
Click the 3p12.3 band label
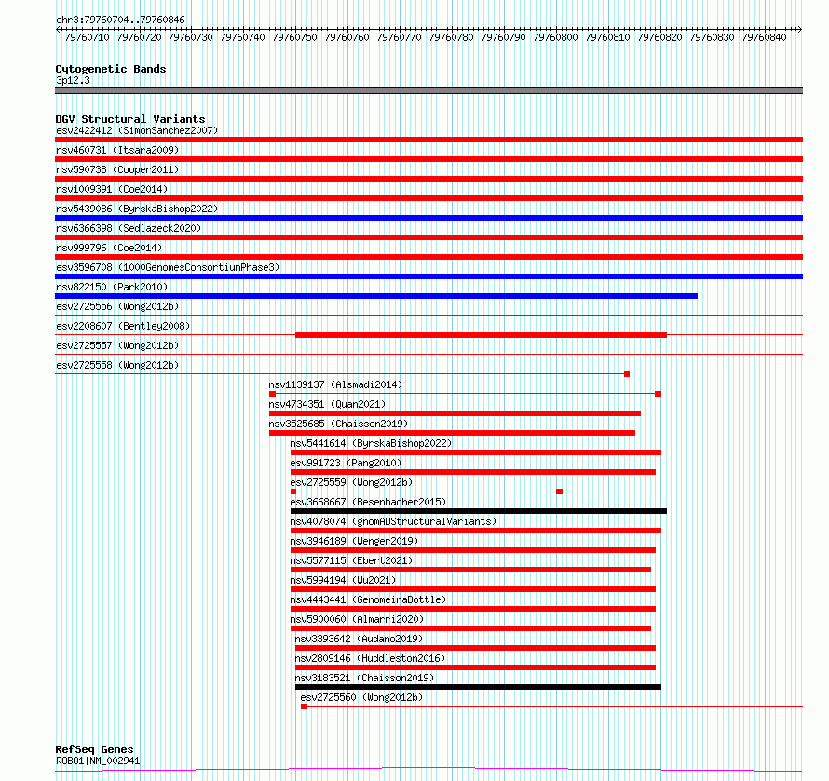[x=73, y=80]
